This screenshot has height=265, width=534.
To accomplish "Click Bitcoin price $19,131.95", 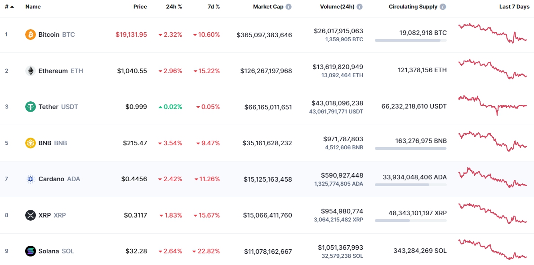I will (x=131, y=35).
